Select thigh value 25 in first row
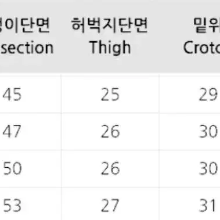This screenshot has height=220, width=220. [x=110, y=95]
